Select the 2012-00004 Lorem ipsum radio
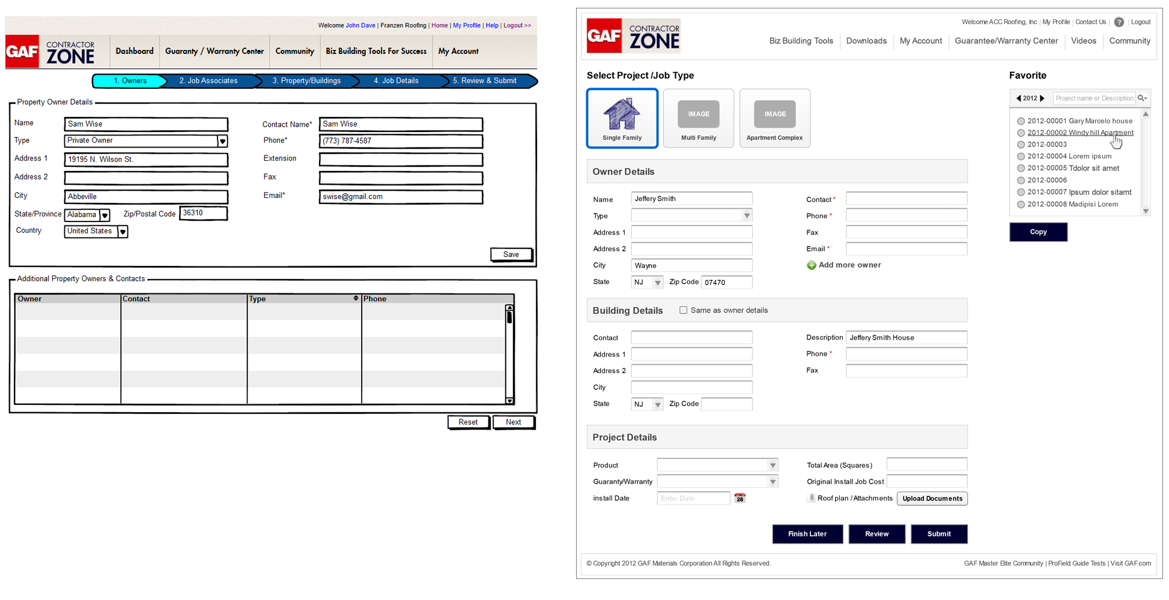The image size is (1169, 600). 1021,157
